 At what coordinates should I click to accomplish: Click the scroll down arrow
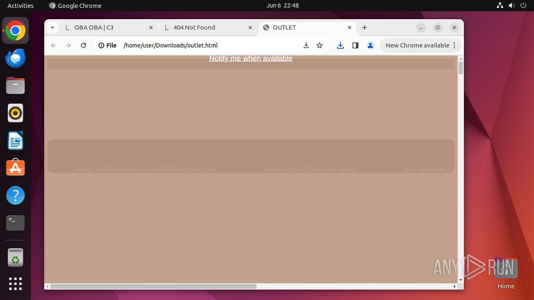pyautogui.click(x=461, y=280)
